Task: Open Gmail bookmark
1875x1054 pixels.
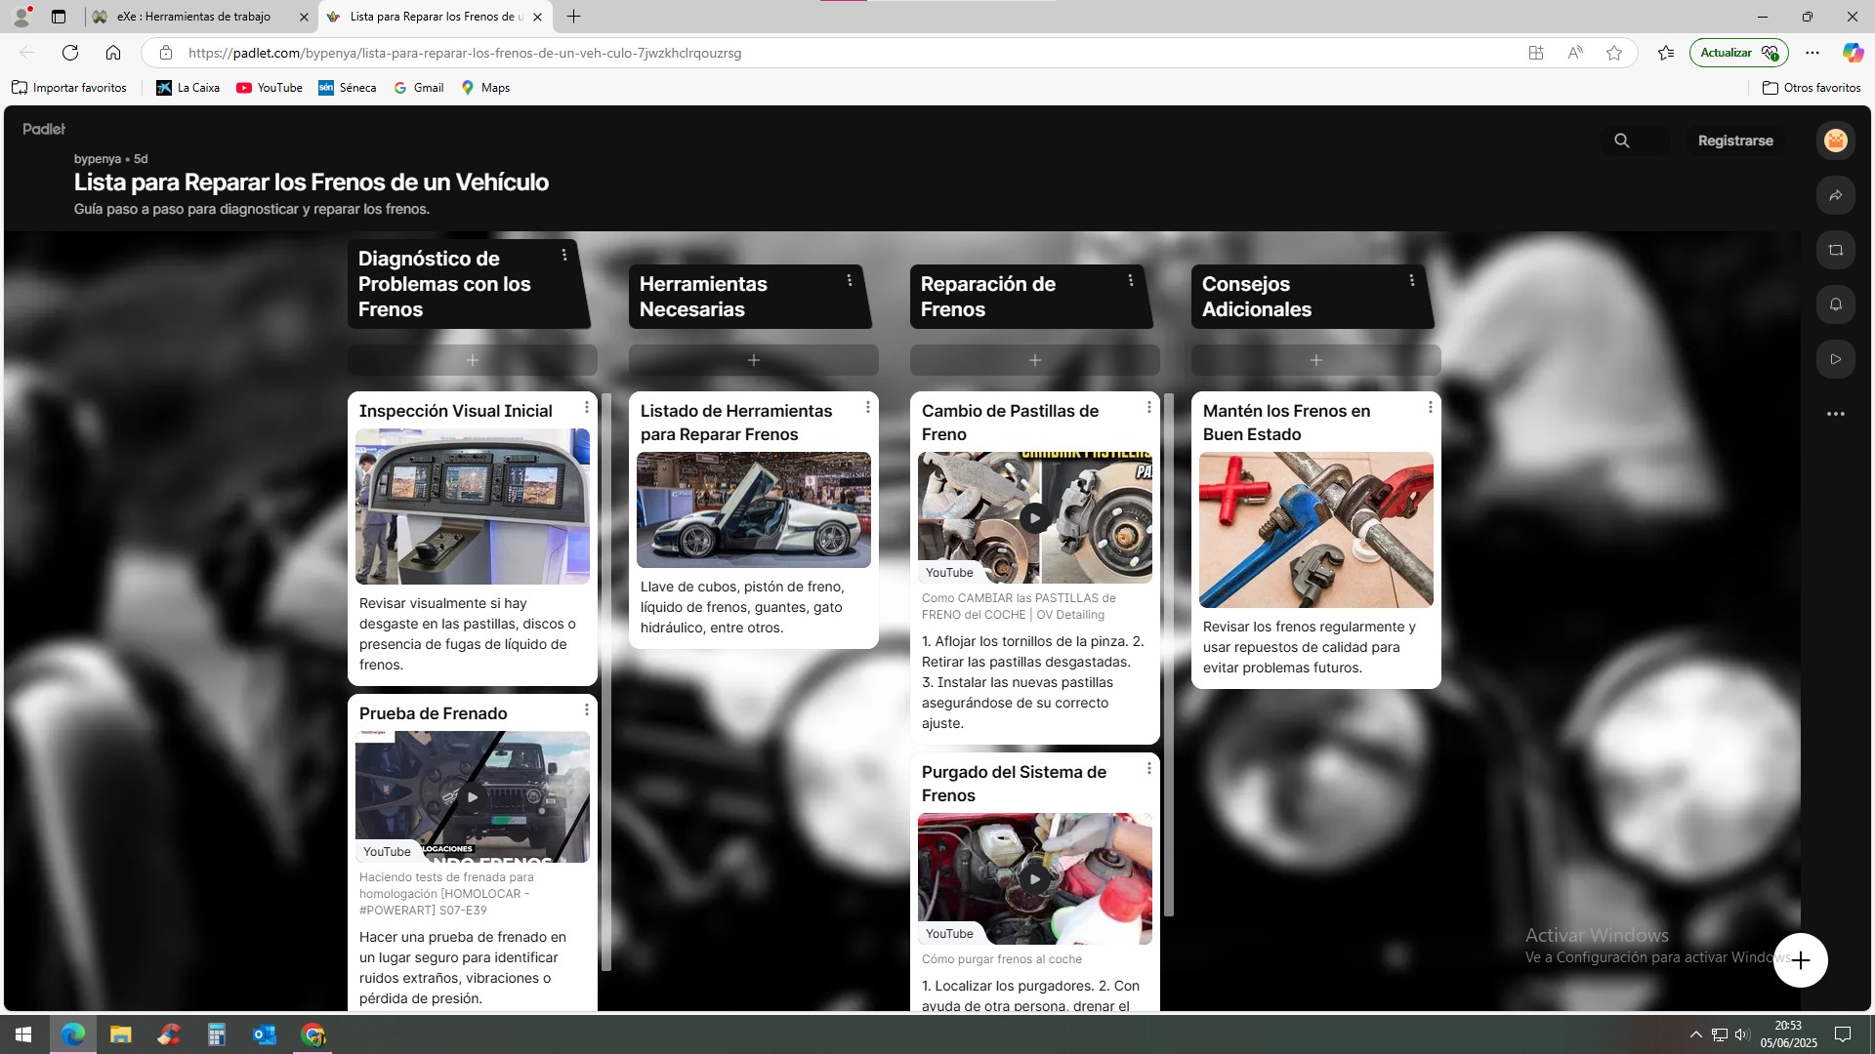Action: coord(419,88)
